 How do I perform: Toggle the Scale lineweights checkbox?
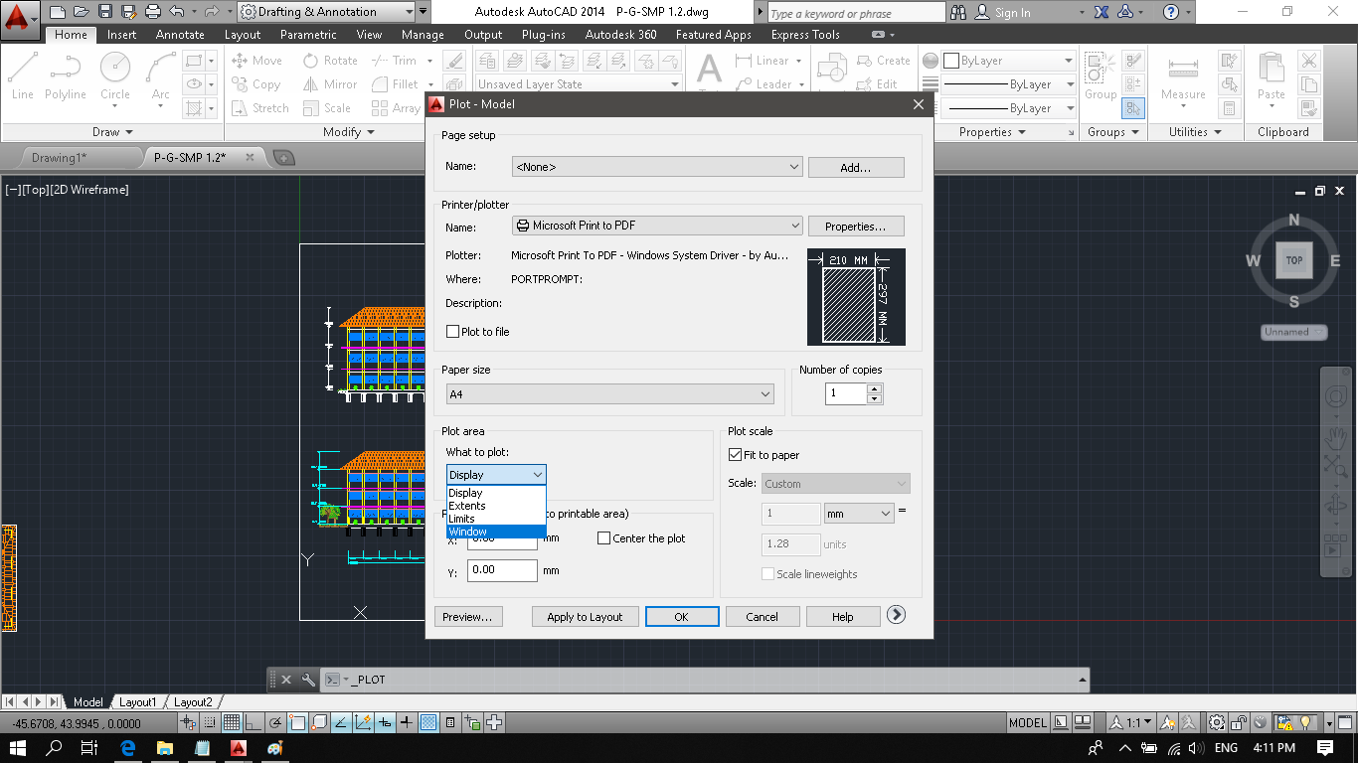(x=767, y=574)
